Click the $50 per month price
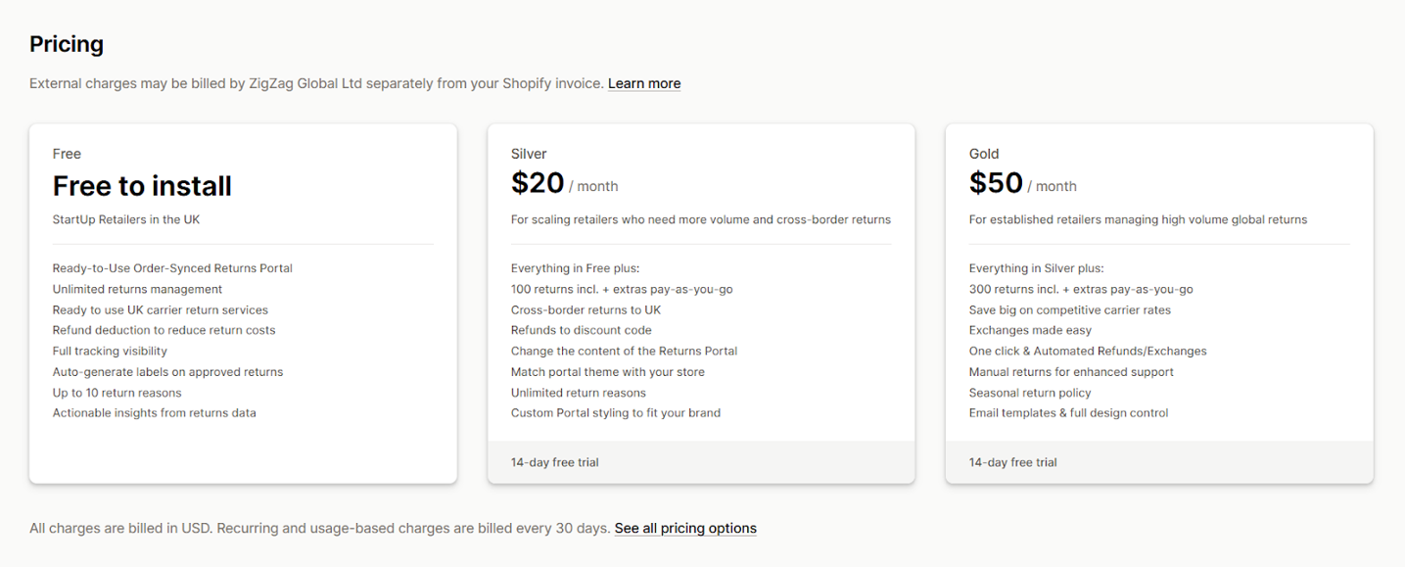 pyautogui.click(x=1022, y=182)
